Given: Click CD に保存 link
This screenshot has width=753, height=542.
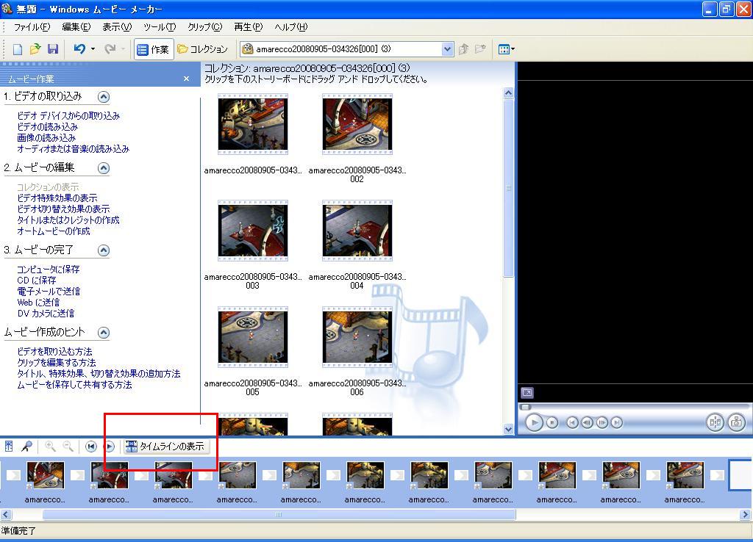Looking at the screenshot, I should point(37,280).
